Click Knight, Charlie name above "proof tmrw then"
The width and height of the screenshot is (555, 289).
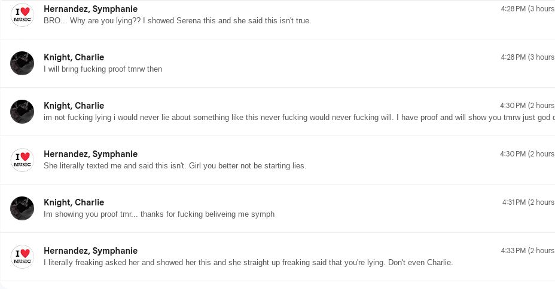[74, 57]
